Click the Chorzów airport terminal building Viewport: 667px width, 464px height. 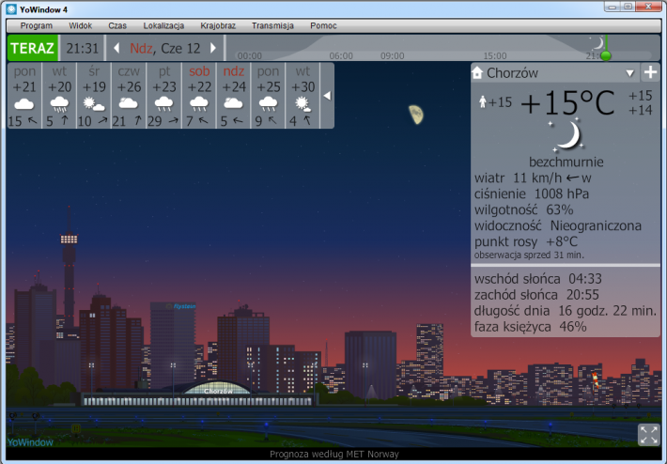(x=199, y=394)
